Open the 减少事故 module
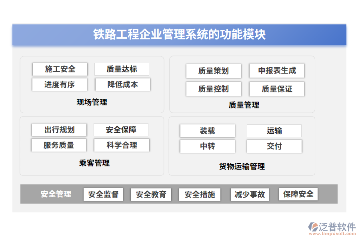The height and width of the screenshot is (240, 360). point(250,194)
